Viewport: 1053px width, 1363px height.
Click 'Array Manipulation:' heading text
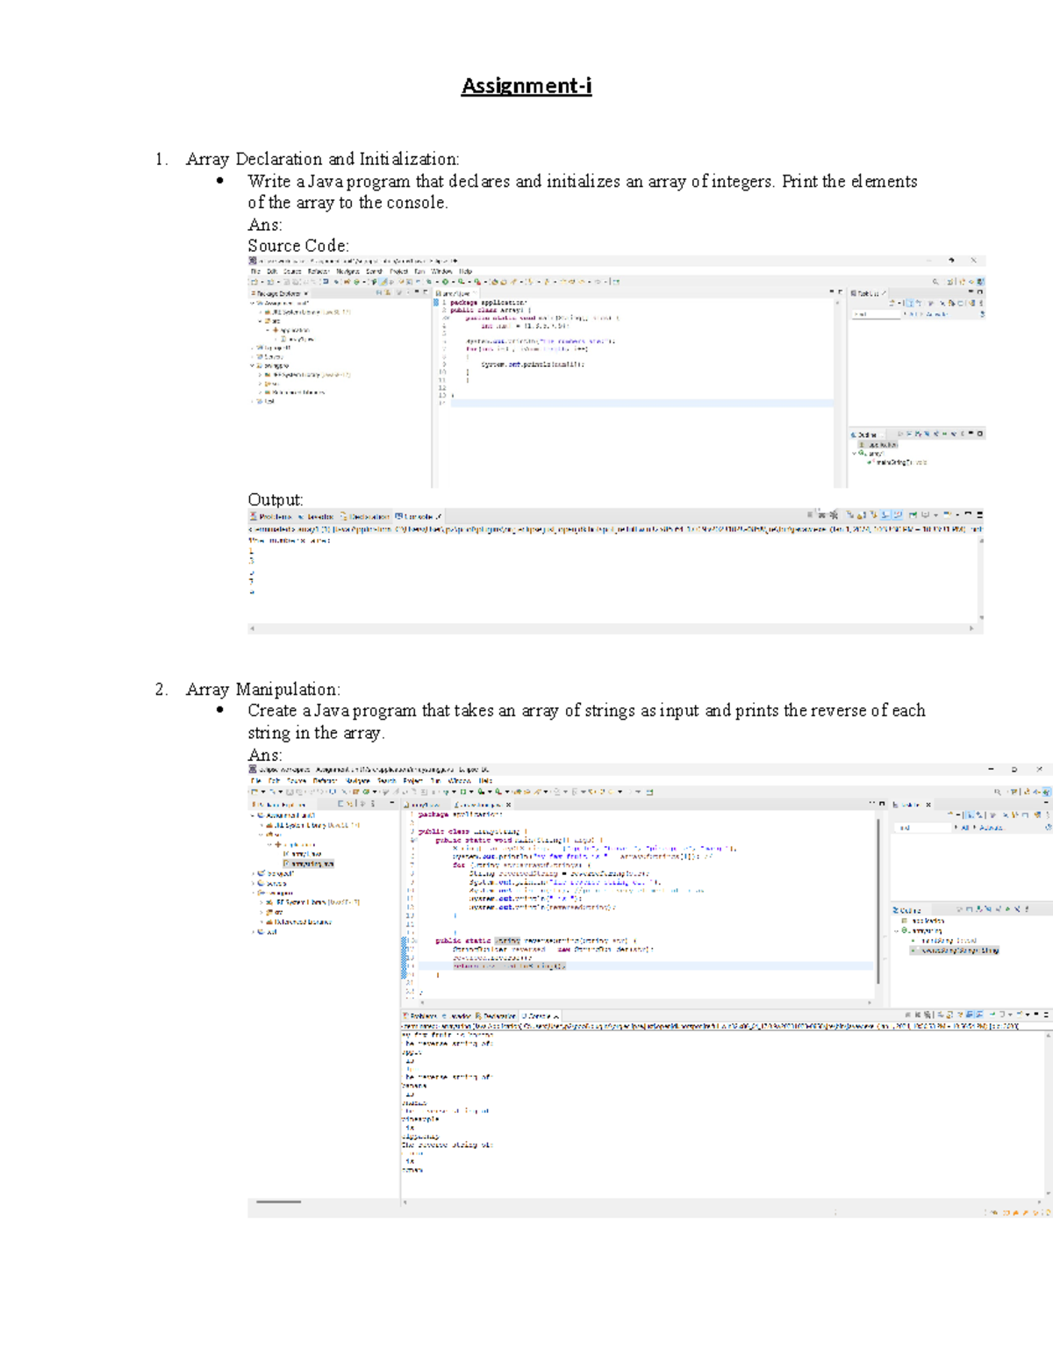click(263, 689)
